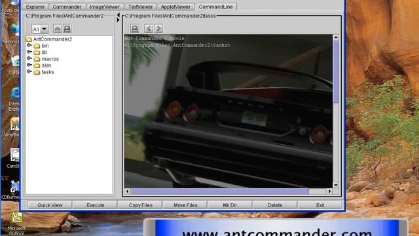The width and height of the screenshot is (419, 236).
Task: Click the console scroll down arrow
Action: click(336, 185)
